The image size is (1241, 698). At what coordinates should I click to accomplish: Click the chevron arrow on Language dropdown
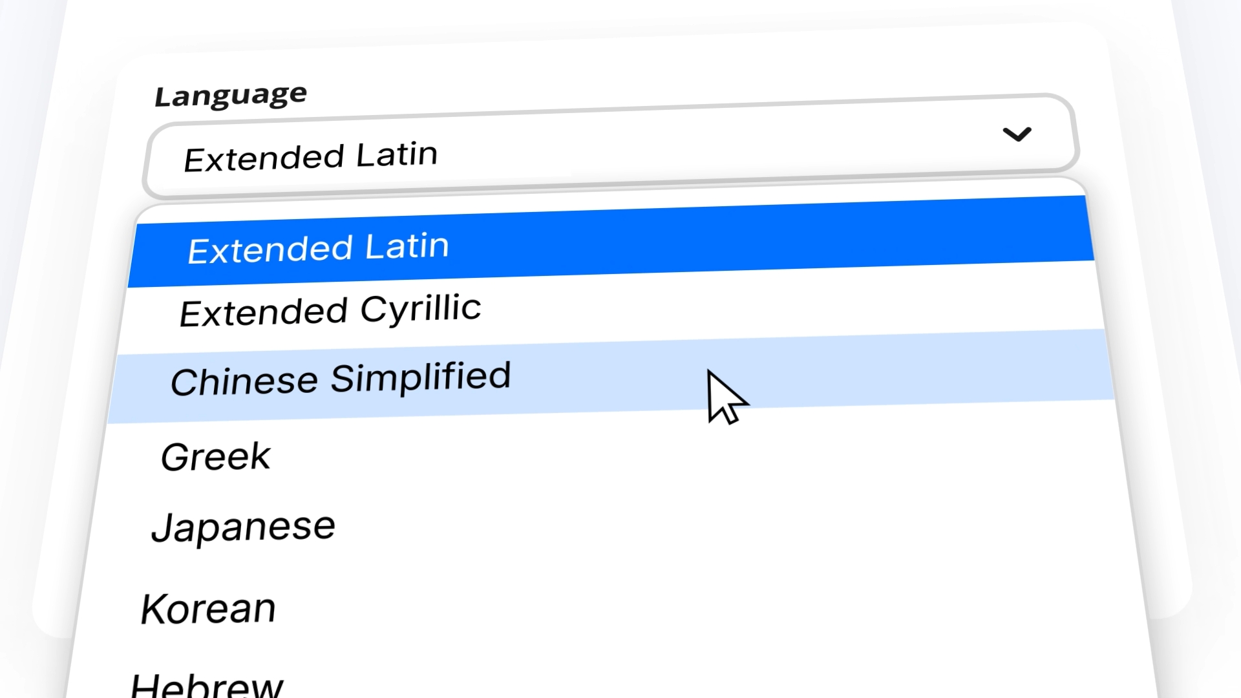(x=1017, y=134)
